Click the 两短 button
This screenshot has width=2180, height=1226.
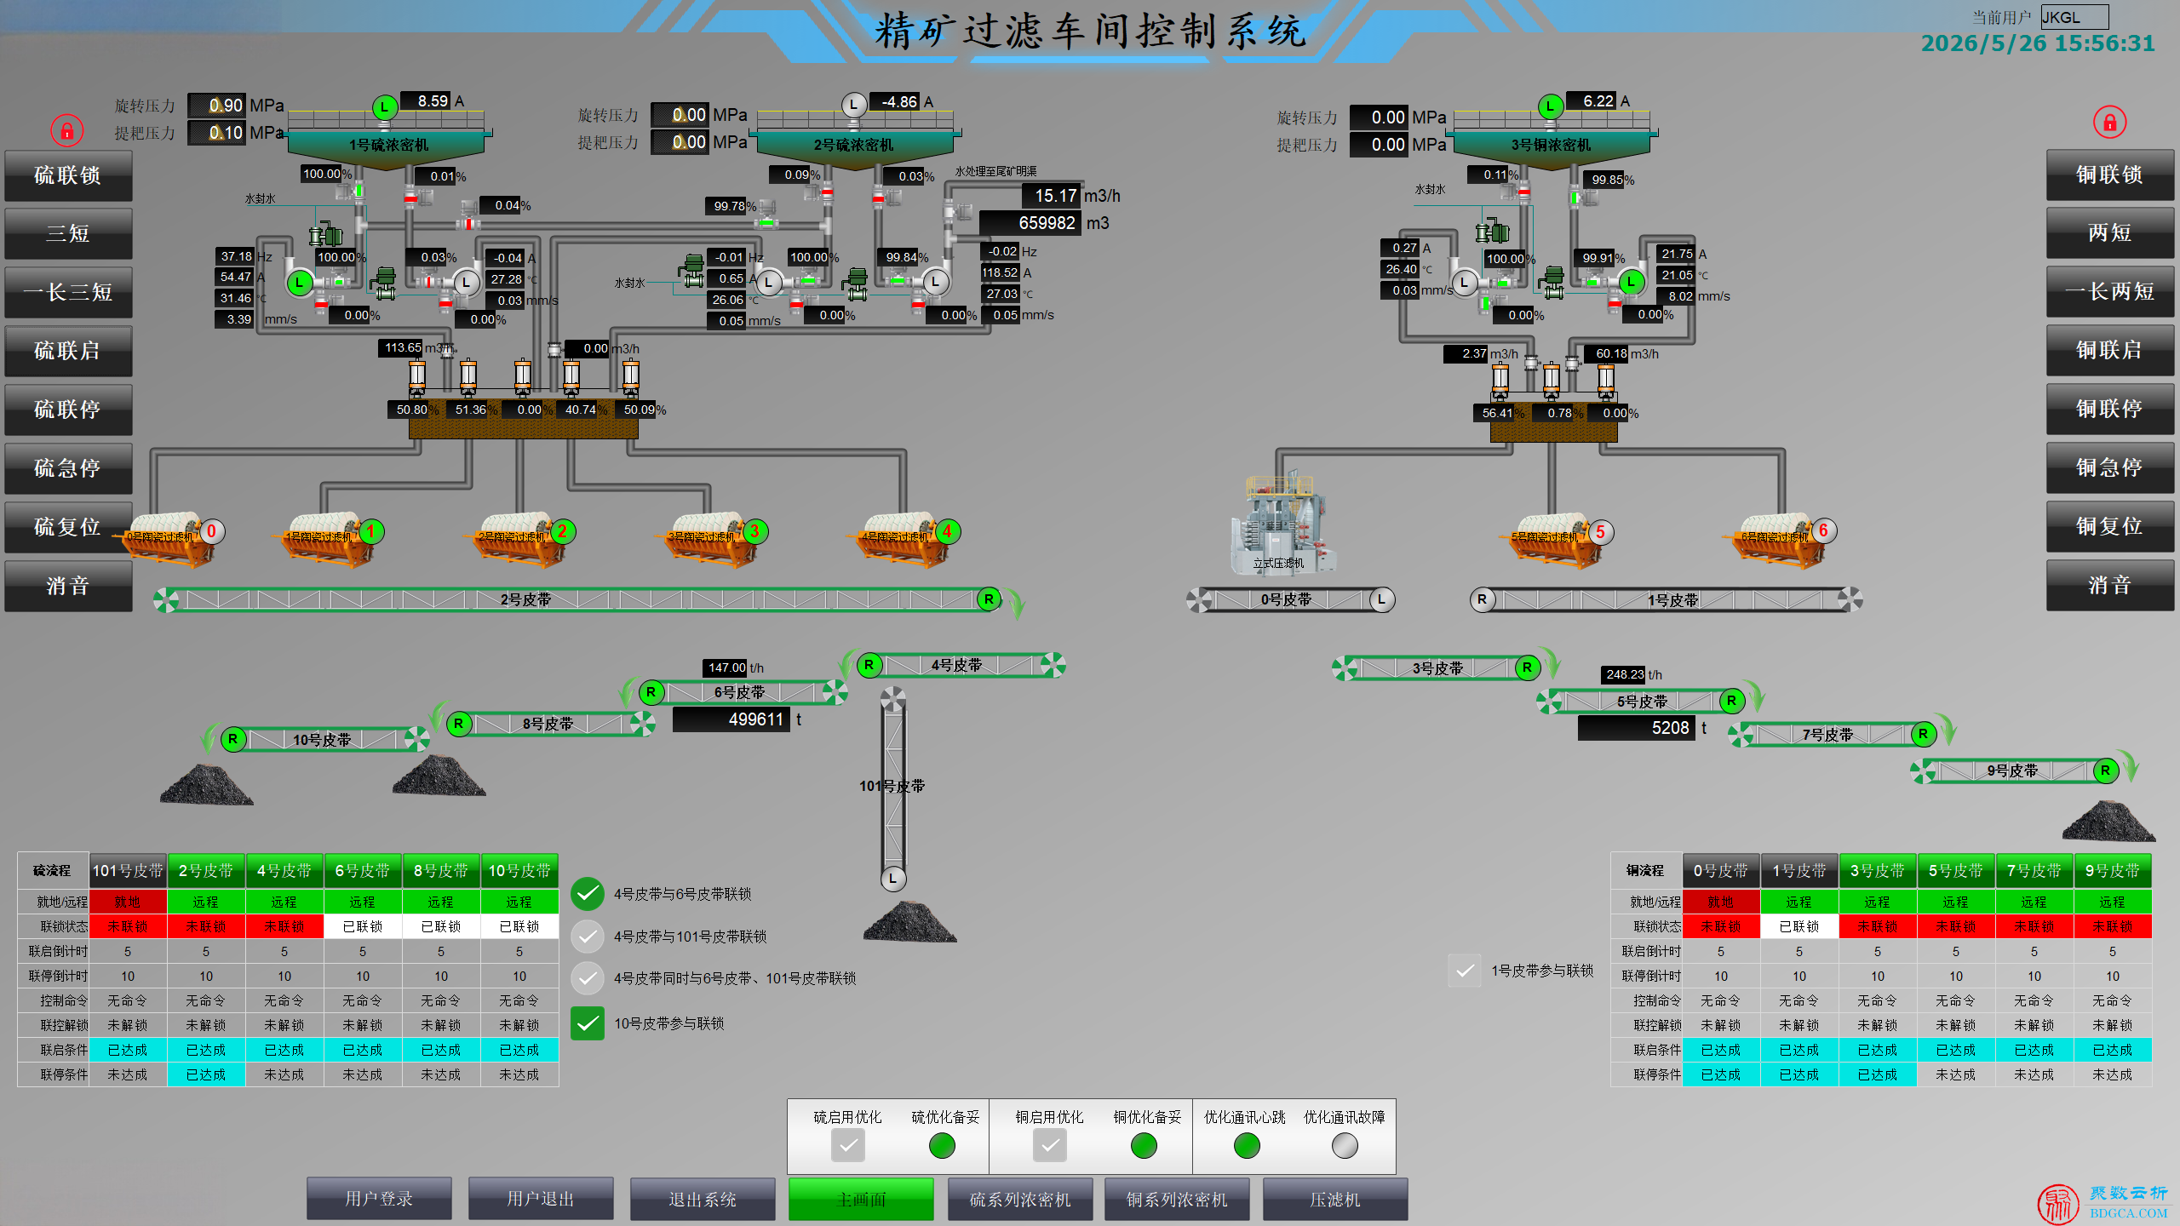pyautogui.click(x=2109, y=232)
